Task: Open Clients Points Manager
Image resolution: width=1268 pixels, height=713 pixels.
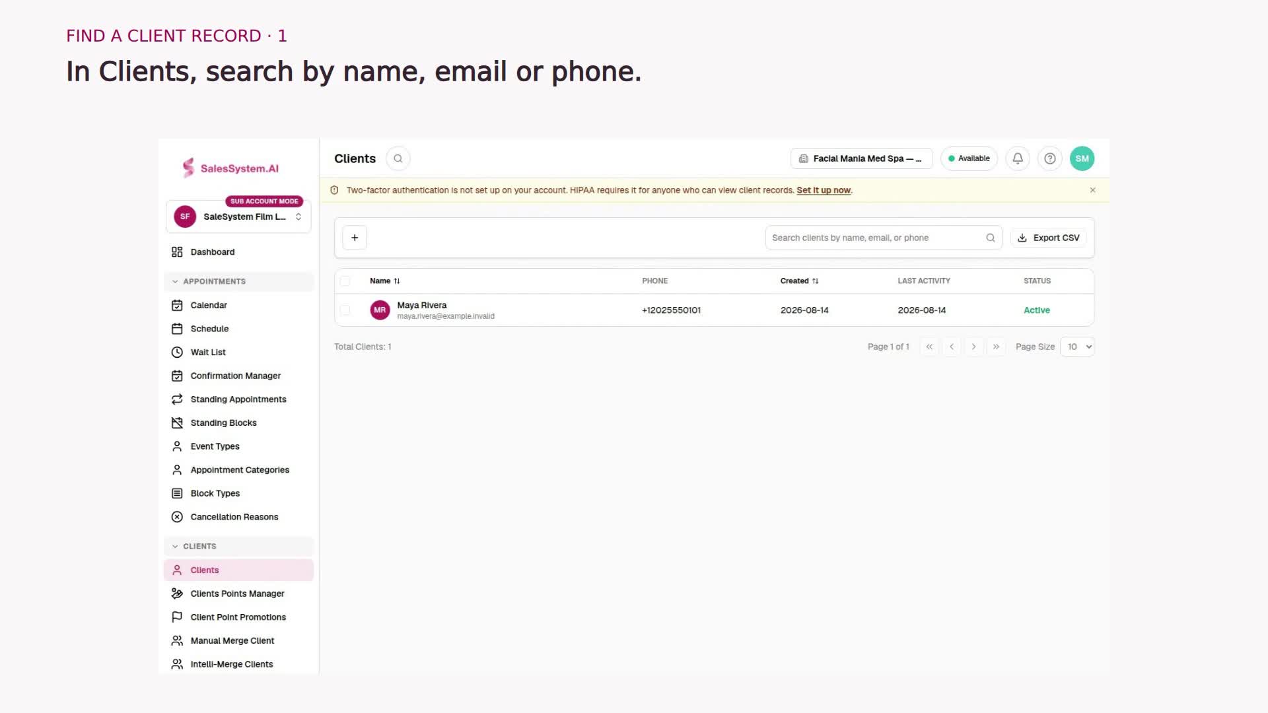Action: coord(238,594)
